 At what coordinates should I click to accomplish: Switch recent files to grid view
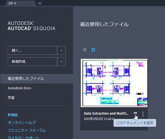point(93,50)
